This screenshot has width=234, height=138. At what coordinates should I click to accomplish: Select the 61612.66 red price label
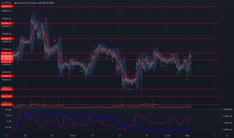7,62
